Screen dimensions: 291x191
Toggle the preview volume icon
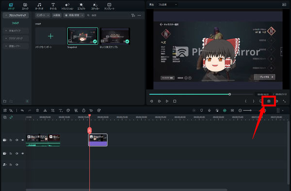pyautogui.click(x=277, y=101)
